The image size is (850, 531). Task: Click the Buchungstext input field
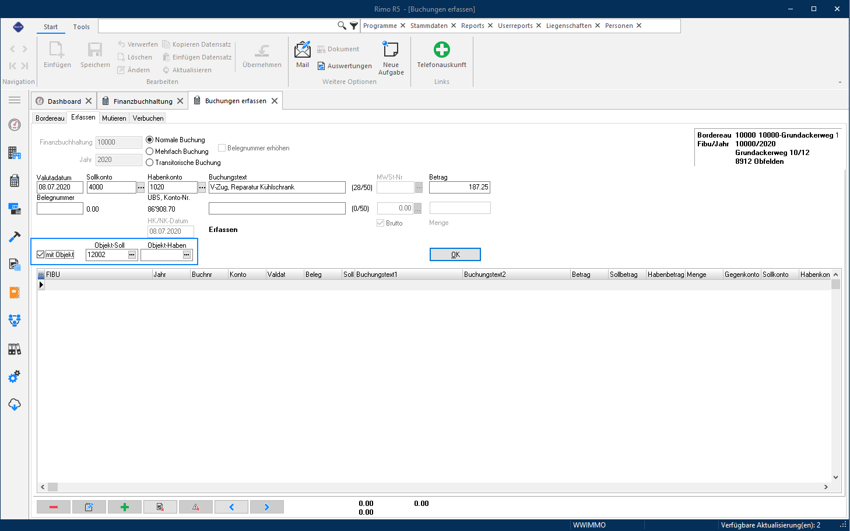277,188
